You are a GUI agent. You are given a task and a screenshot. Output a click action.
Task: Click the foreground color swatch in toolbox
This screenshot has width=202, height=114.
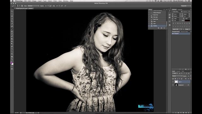pyautogui.click(x=11, y=63)
